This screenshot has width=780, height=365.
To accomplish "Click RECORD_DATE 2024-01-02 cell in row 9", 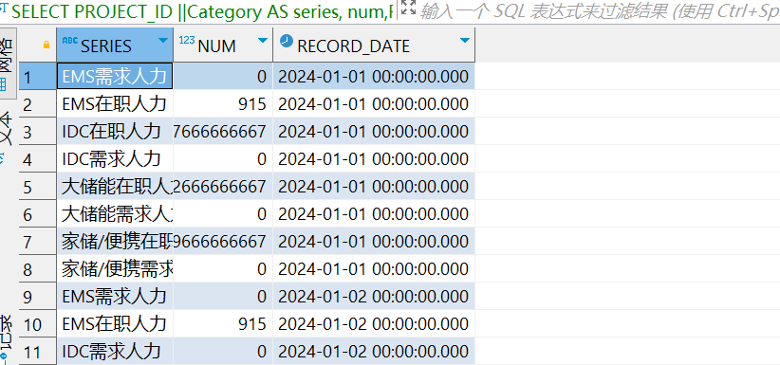I will tap(374, 297).
